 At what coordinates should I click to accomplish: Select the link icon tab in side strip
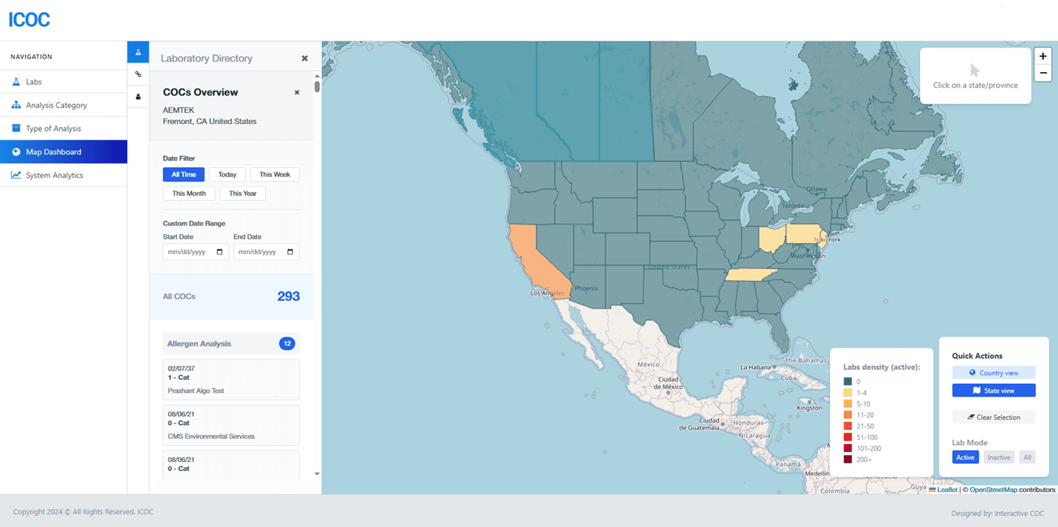coord(138,74)
